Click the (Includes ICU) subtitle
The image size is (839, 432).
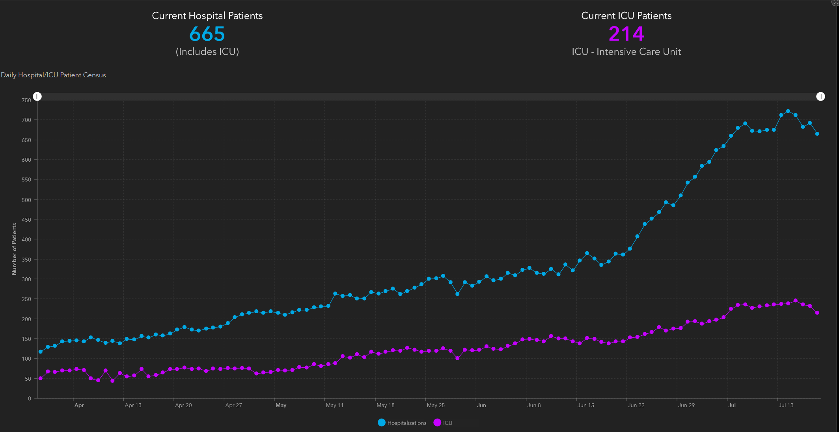[x=207, y=52]
